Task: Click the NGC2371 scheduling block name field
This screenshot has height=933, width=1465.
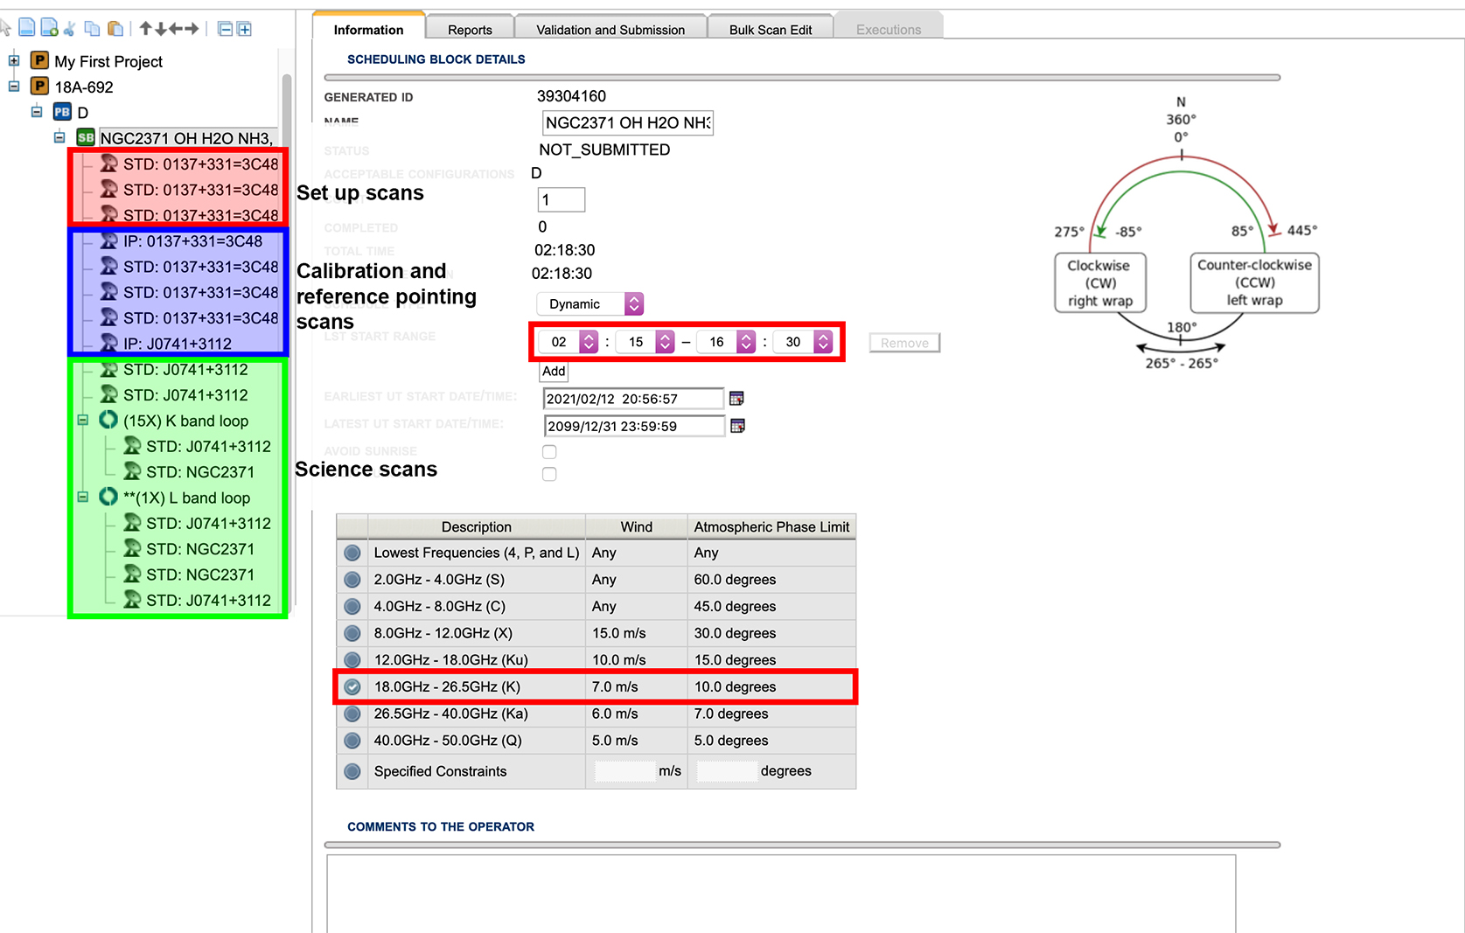Action: pyautogui.click(x=626, y=122)
